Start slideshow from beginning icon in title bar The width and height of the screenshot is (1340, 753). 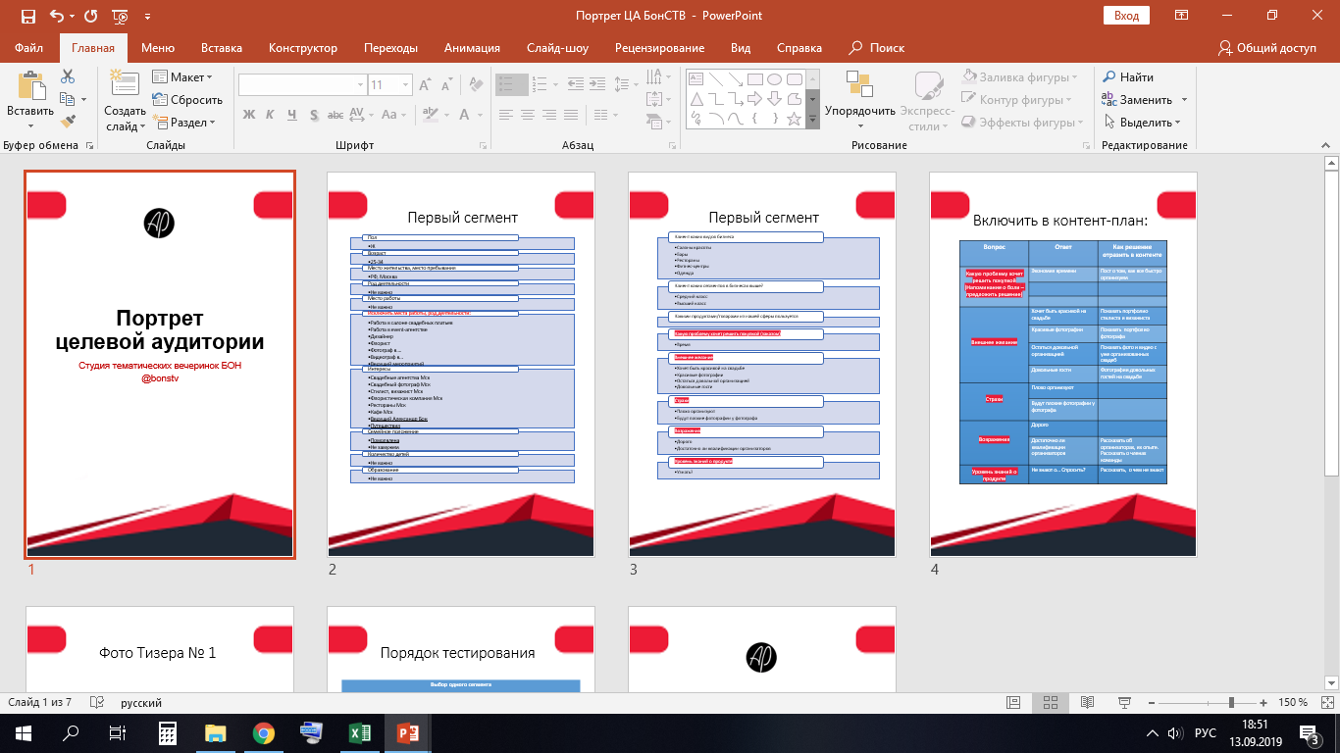coord(120,16)
